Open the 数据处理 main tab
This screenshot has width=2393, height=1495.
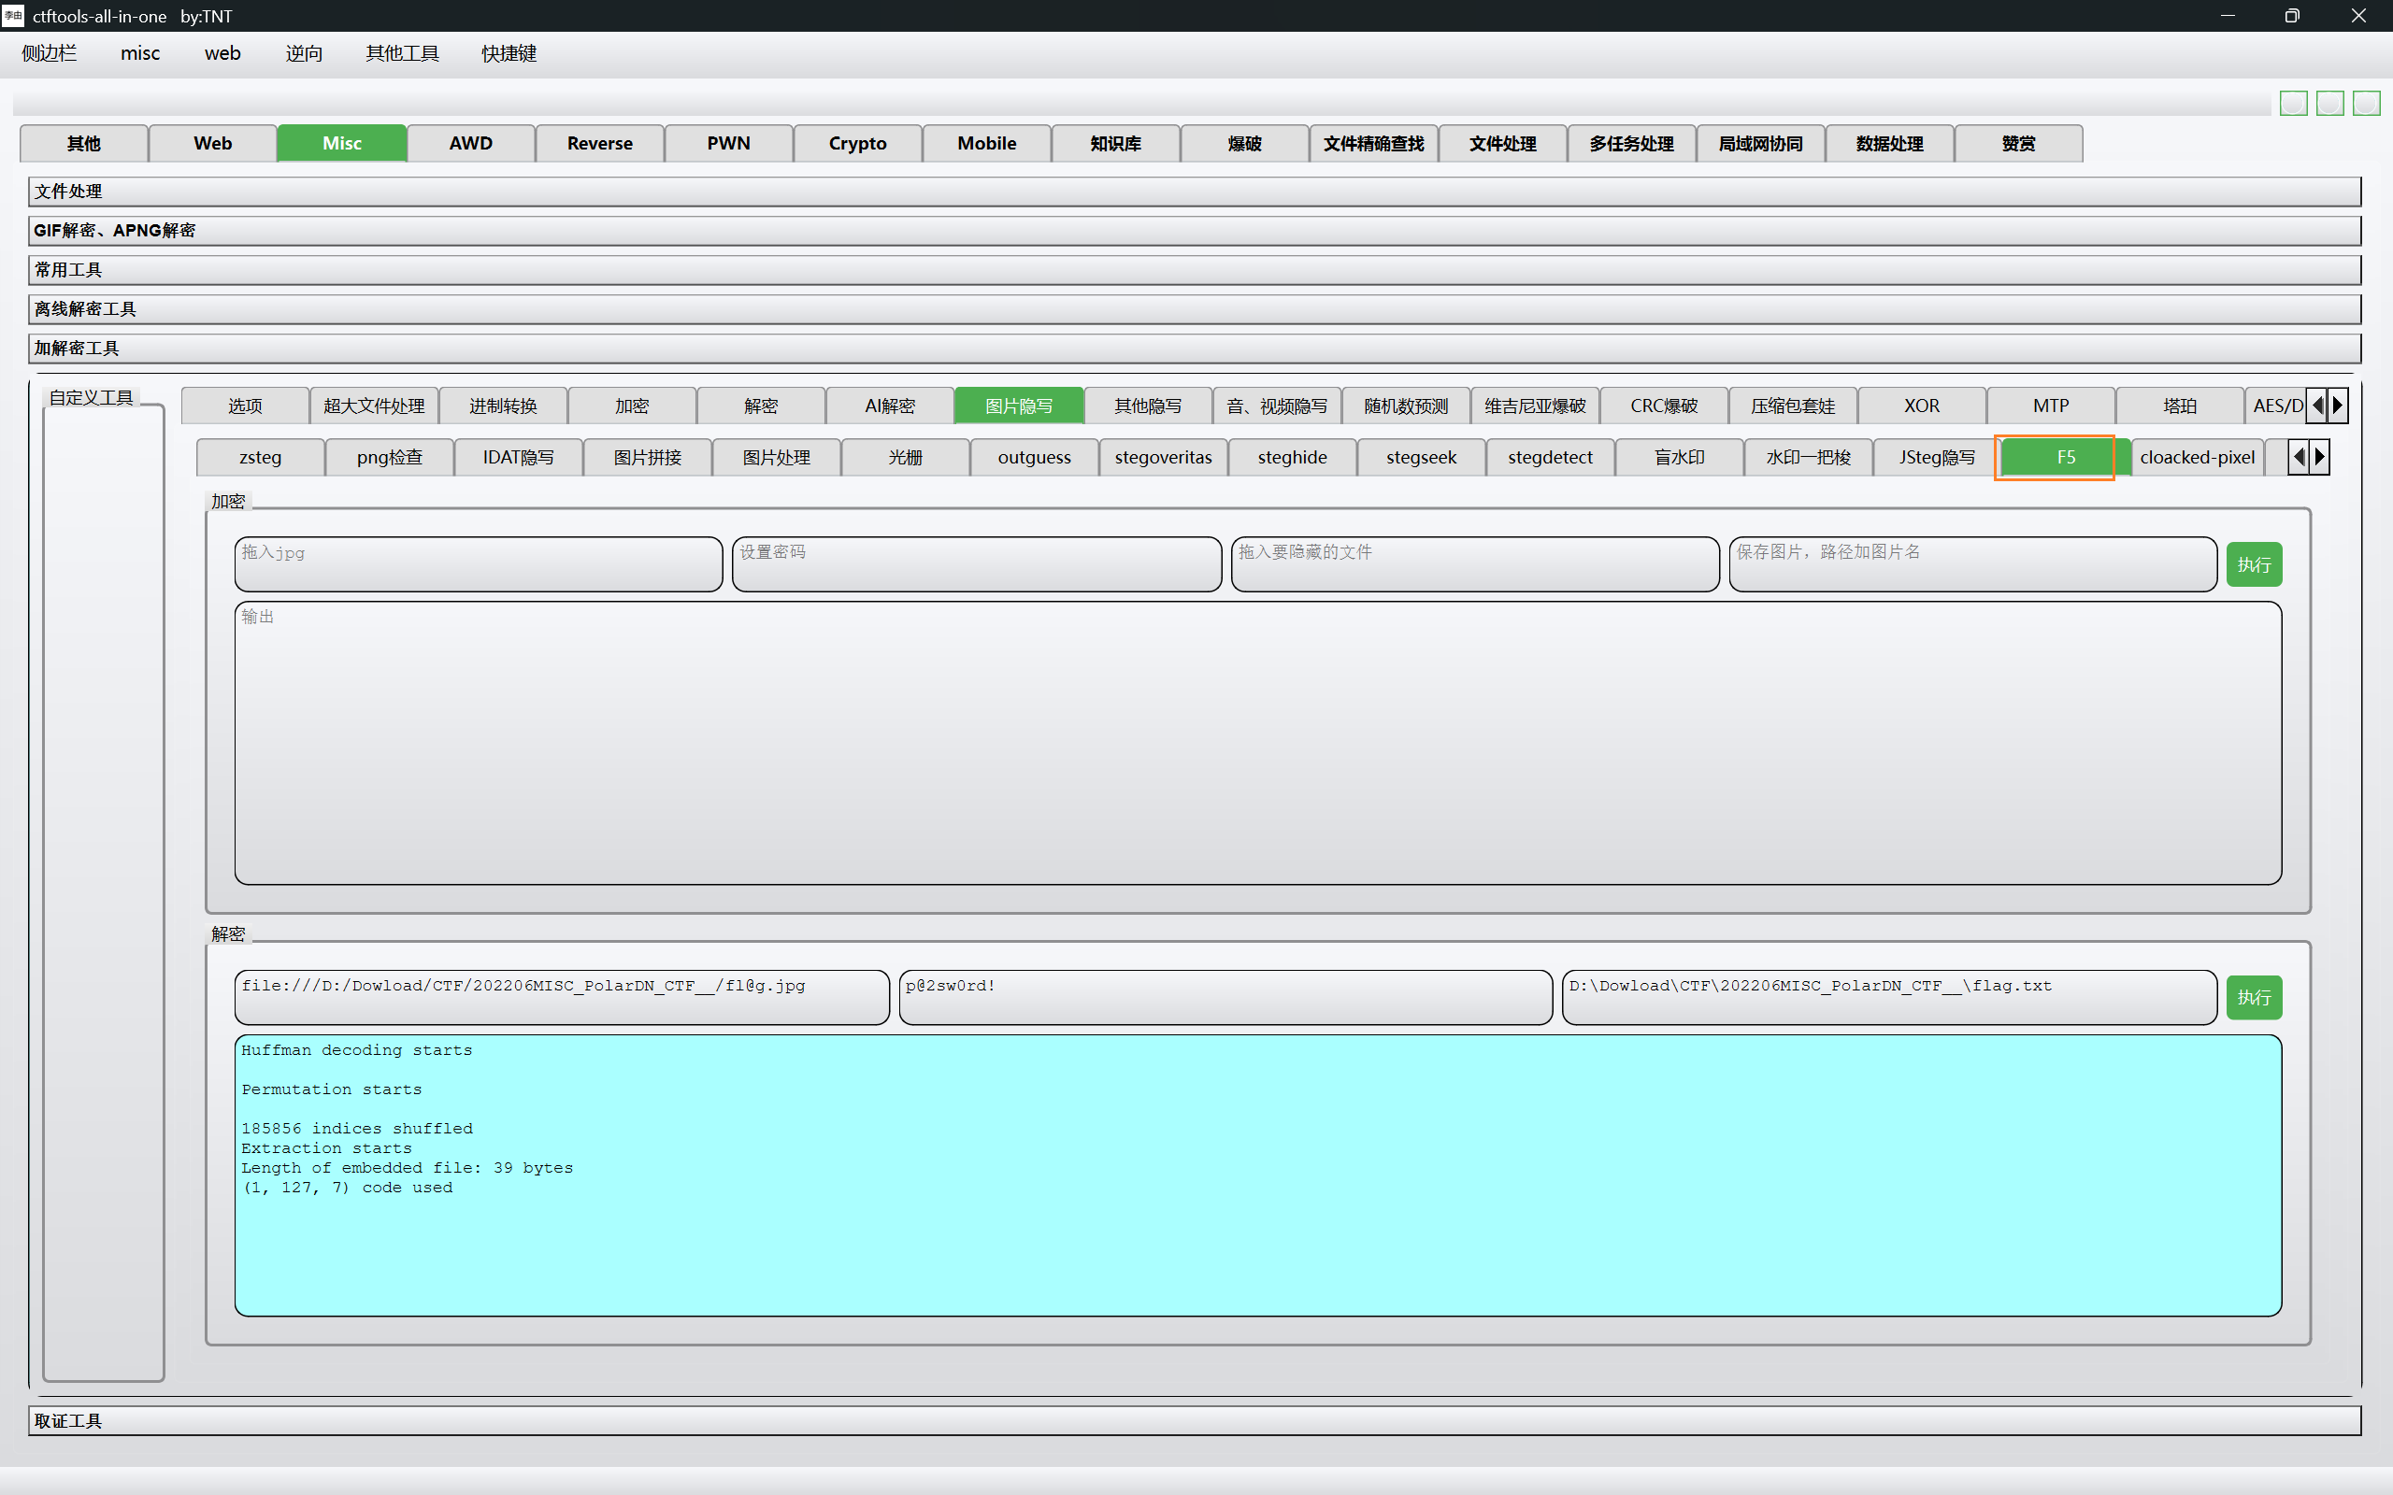1888,143
